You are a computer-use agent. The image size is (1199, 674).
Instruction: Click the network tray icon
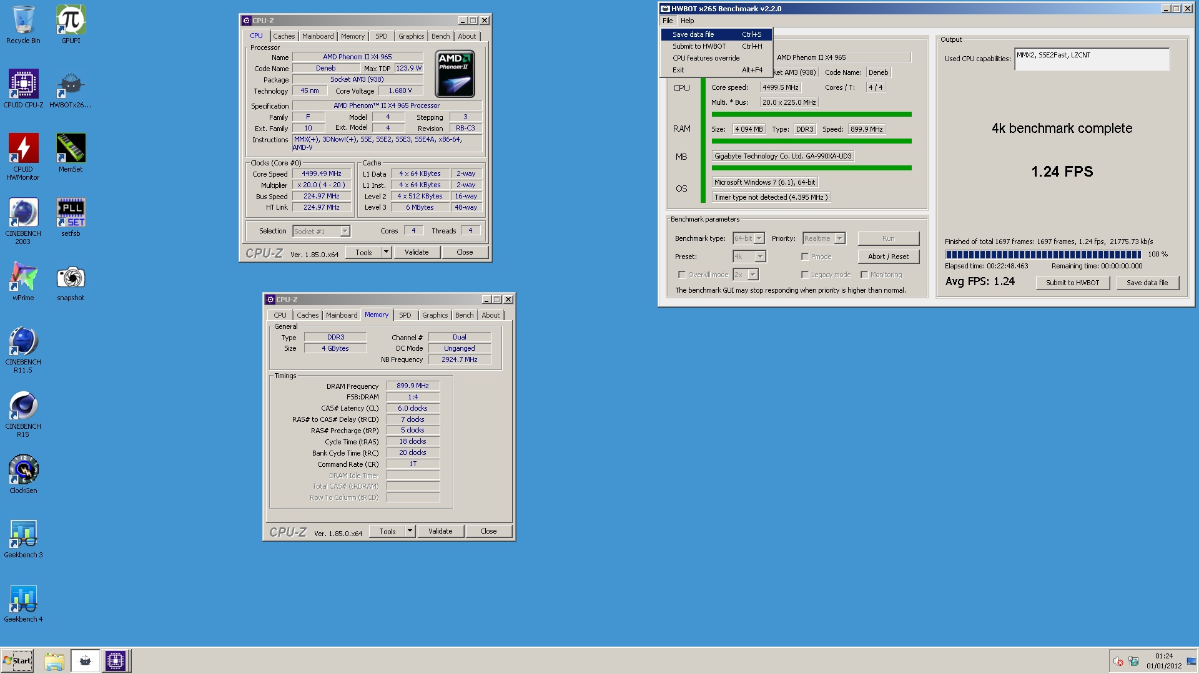point(1133,662)
